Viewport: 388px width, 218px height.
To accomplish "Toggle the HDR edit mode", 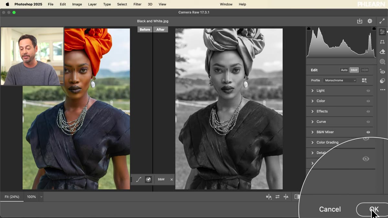I will click(365, 70).
